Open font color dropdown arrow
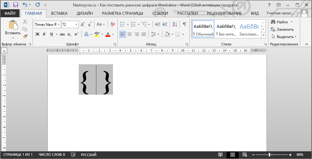This screenshot has height=159, width=312. click(113, 34)
